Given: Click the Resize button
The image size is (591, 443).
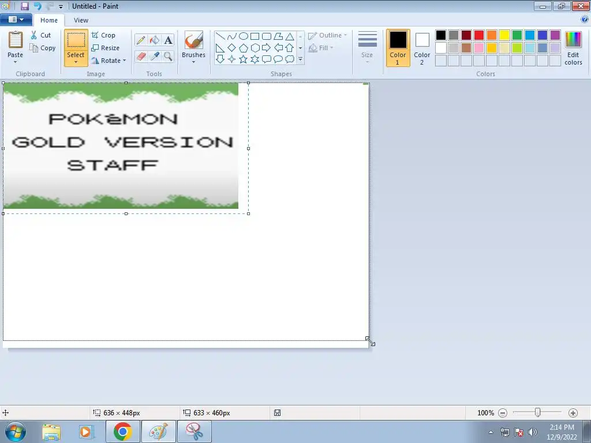Looking at the screenshot, I should pyautogui.click(x=106, y=48).
